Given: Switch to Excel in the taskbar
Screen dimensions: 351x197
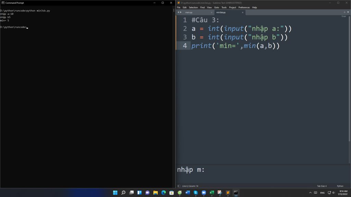Looking at the screenshot, I should [212, 193].
